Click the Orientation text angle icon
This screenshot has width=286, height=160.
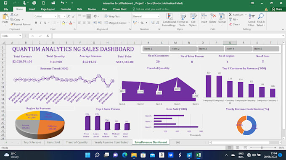click(95, 16)
